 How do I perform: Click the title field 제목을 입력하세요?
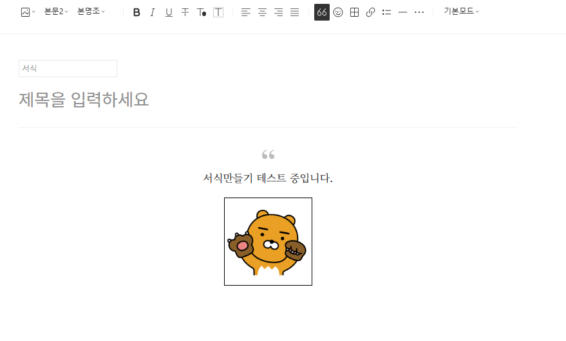point(84,99)
